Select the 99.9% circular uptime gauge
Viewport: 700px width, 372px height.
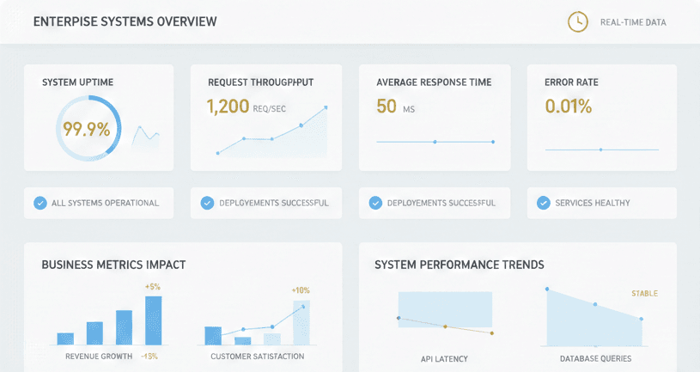(x=87, y=129)
